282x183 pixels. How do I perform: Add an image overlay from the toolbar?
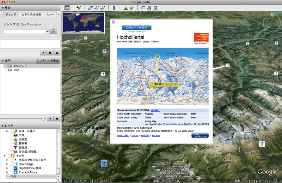point(103,8)
